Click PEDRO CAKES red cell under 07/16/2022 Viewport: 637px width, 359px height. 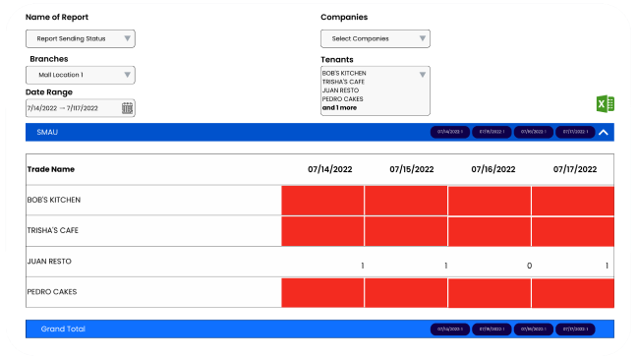pyautogui.click(x=490, y=293)
